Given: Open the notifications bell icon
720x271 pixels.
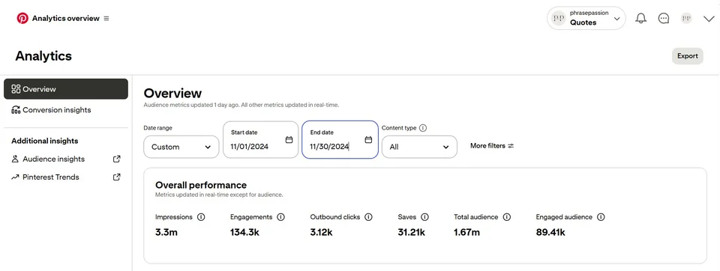Looking at the screenshot, I should [640, 19].
